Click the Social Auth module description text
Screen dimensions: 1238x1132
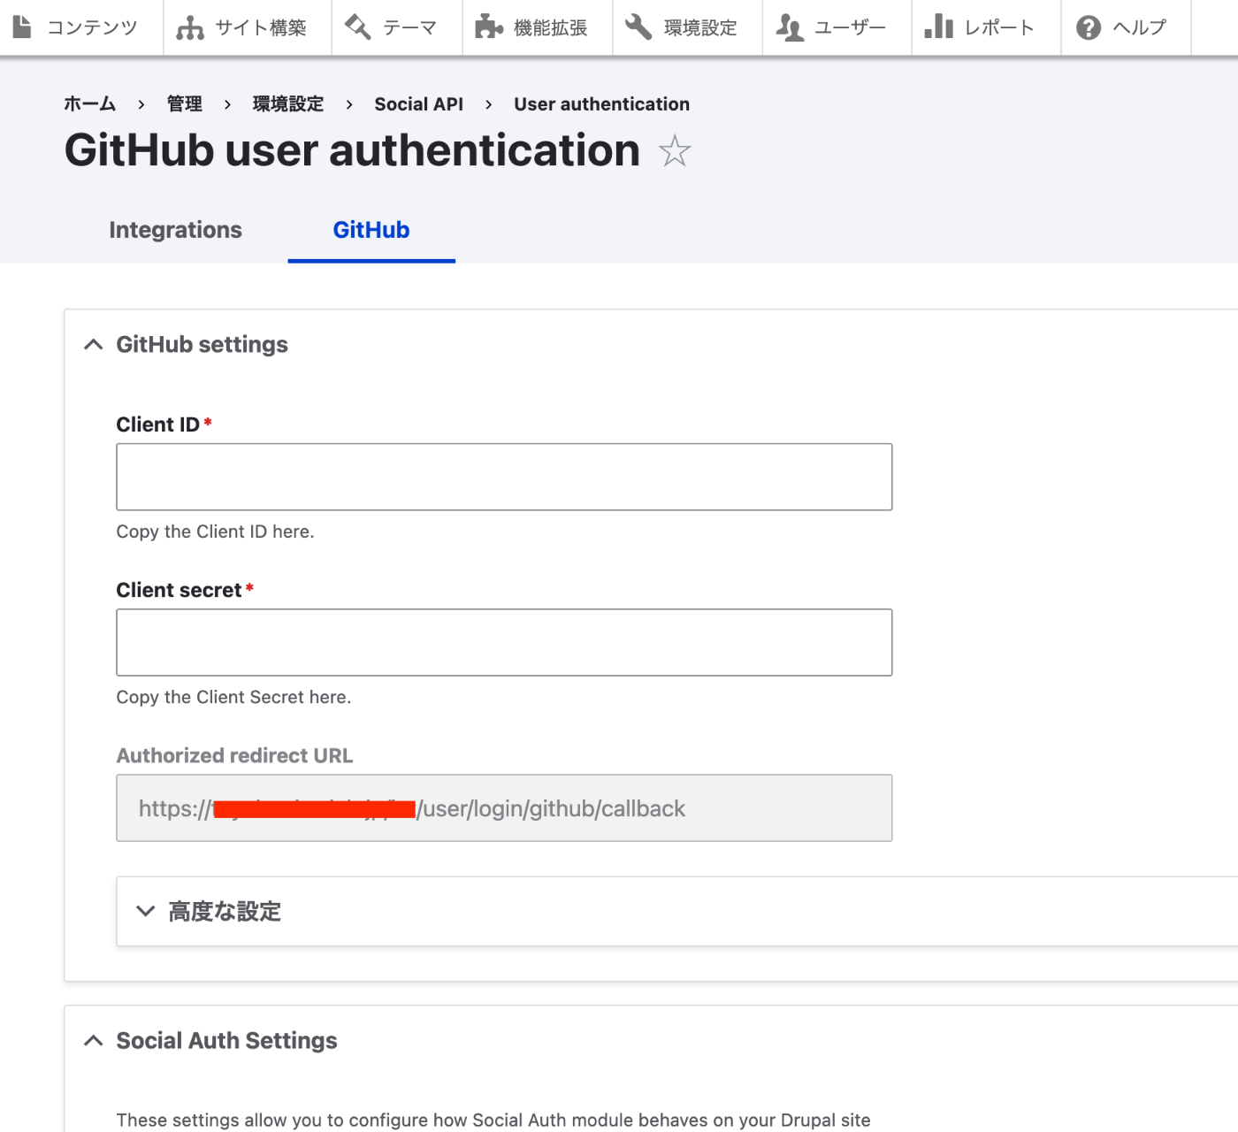[493, 1120]
